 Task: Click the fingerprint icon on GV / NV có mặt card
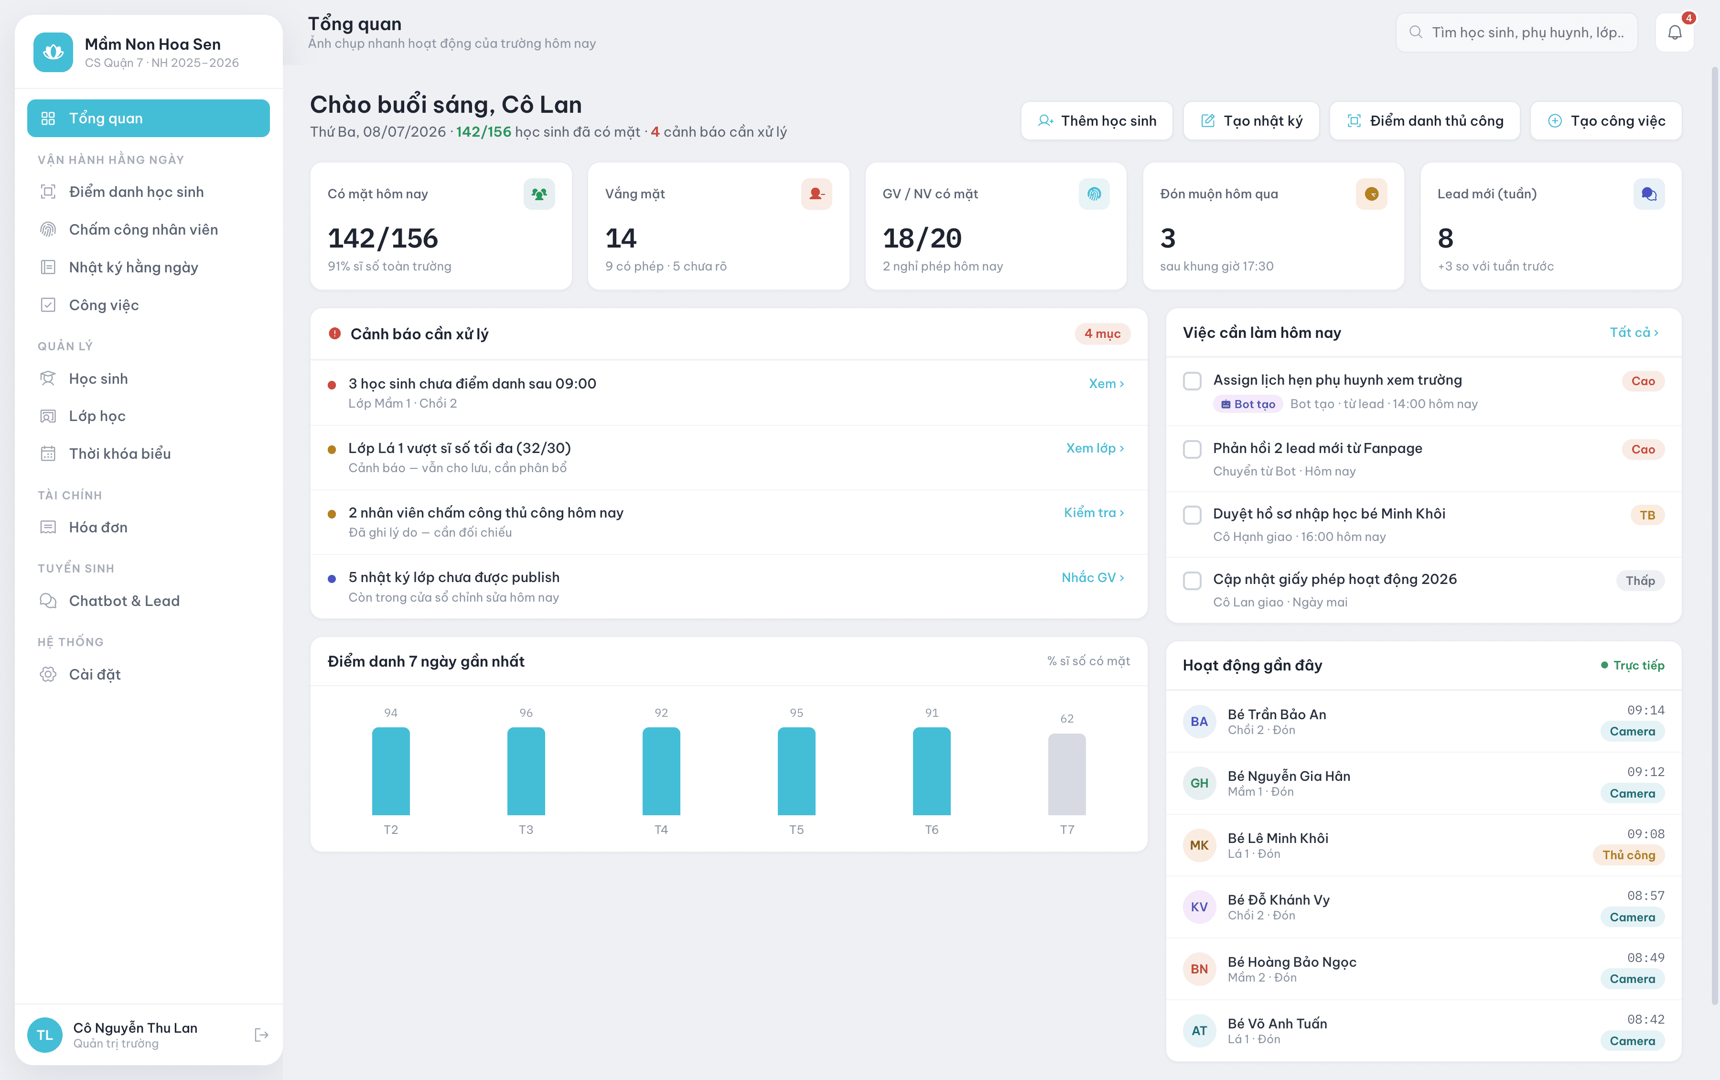tap(1094, 194)
